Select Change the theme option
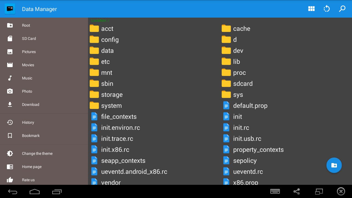The height and width of the screenshot is (198, 352). tap(44, 153)
